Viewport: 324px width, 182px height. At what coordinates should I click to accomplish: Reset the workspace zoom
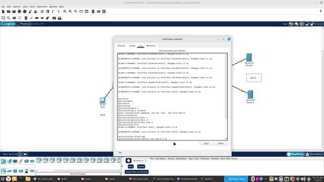tap(70, 12)
